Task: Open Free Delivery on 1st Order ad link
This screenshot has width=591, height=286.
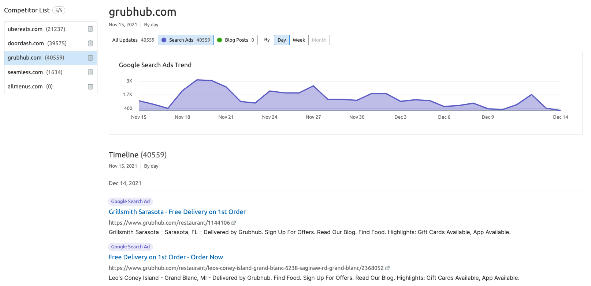Action: pos(166,257)
